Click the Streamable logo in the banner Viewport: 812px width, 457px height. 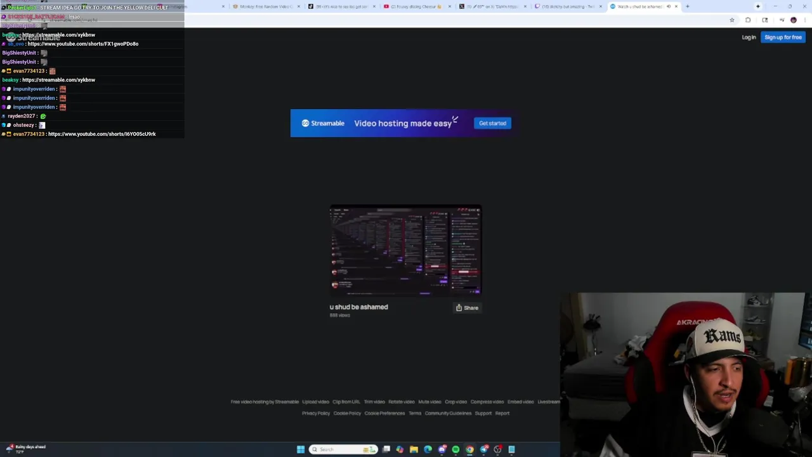pos(323,123)
